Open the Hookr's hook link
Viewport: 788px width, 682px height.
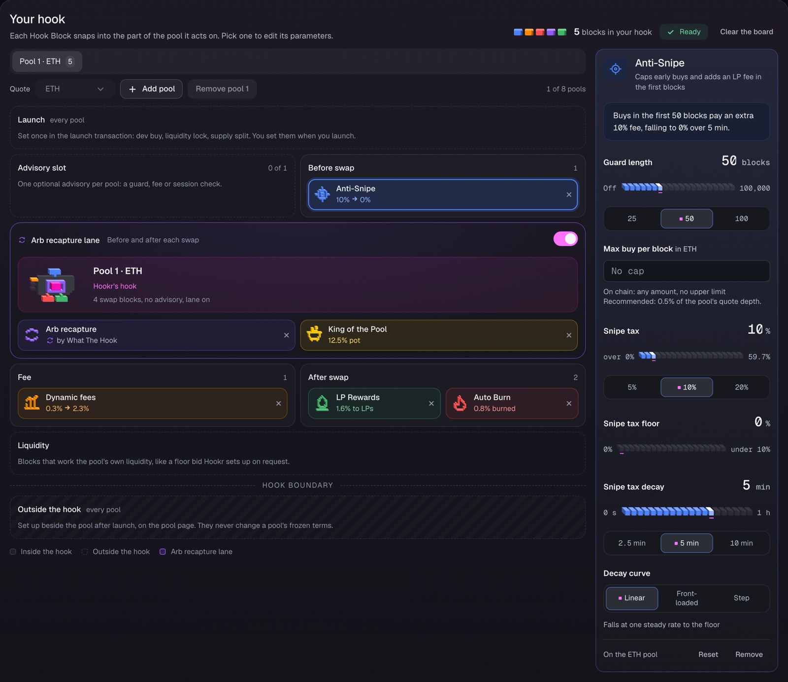click(x=115, y=286)
